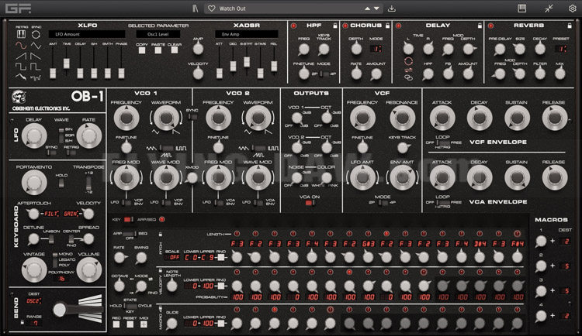Click the XLFO AMT slider
This screenshot has width=582, height=336.
53,74
